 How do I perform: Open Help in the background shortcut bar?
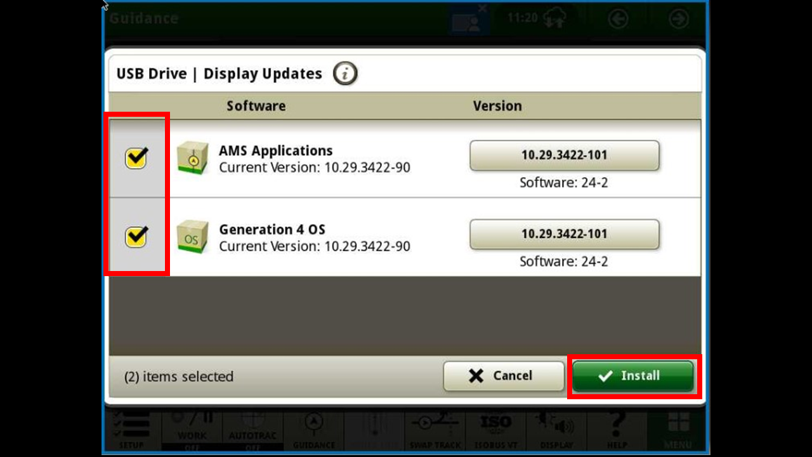click(x=617, y=432)
